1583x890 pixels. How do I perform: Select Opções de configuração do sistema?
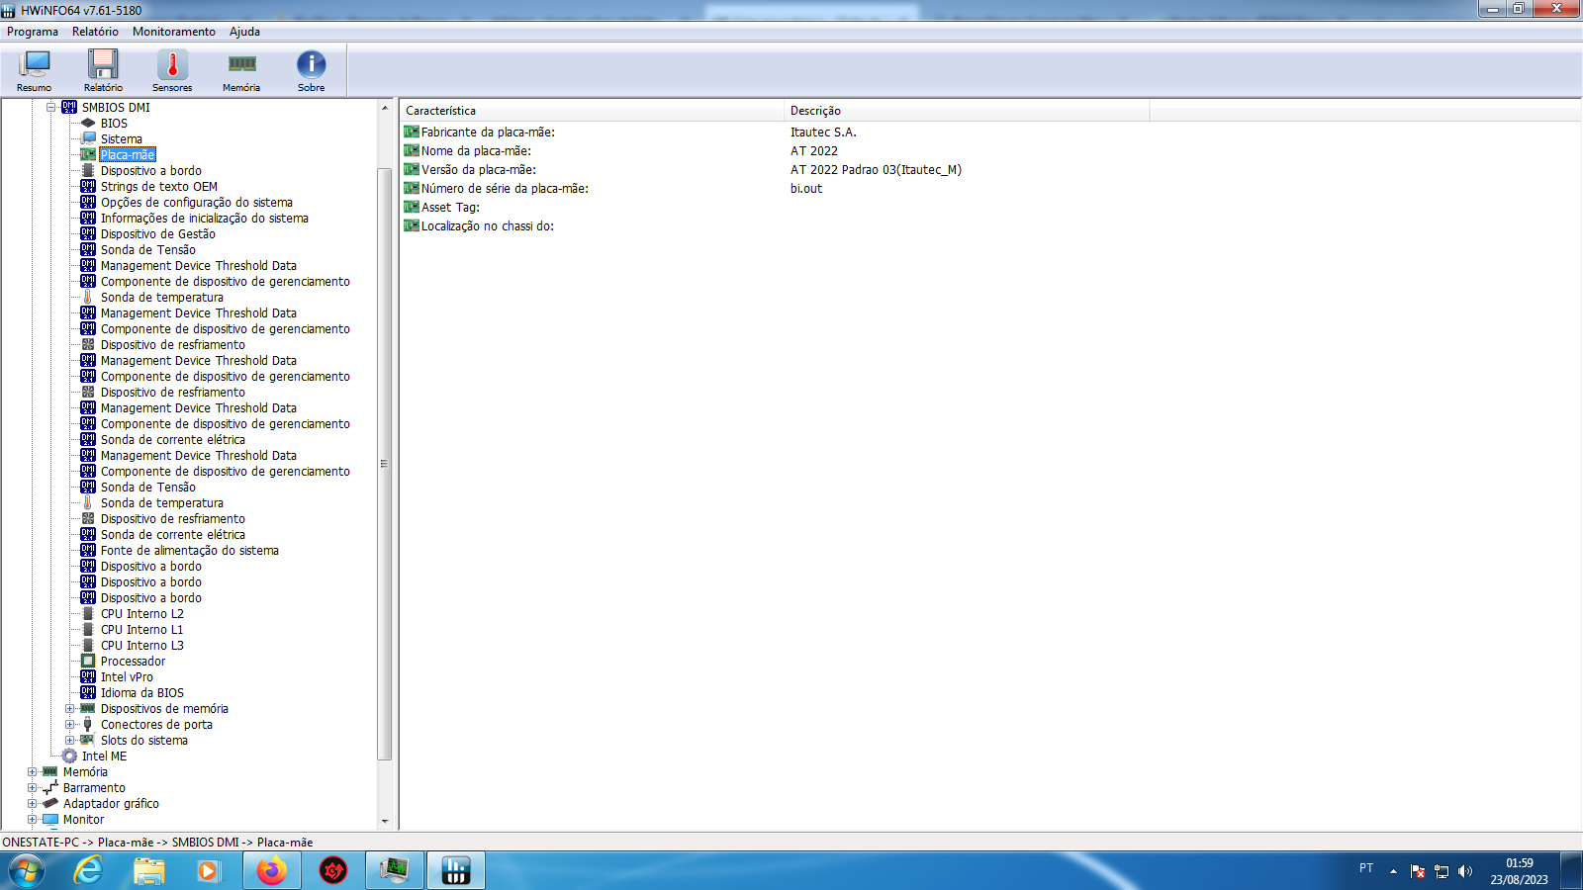coord(197,203)
